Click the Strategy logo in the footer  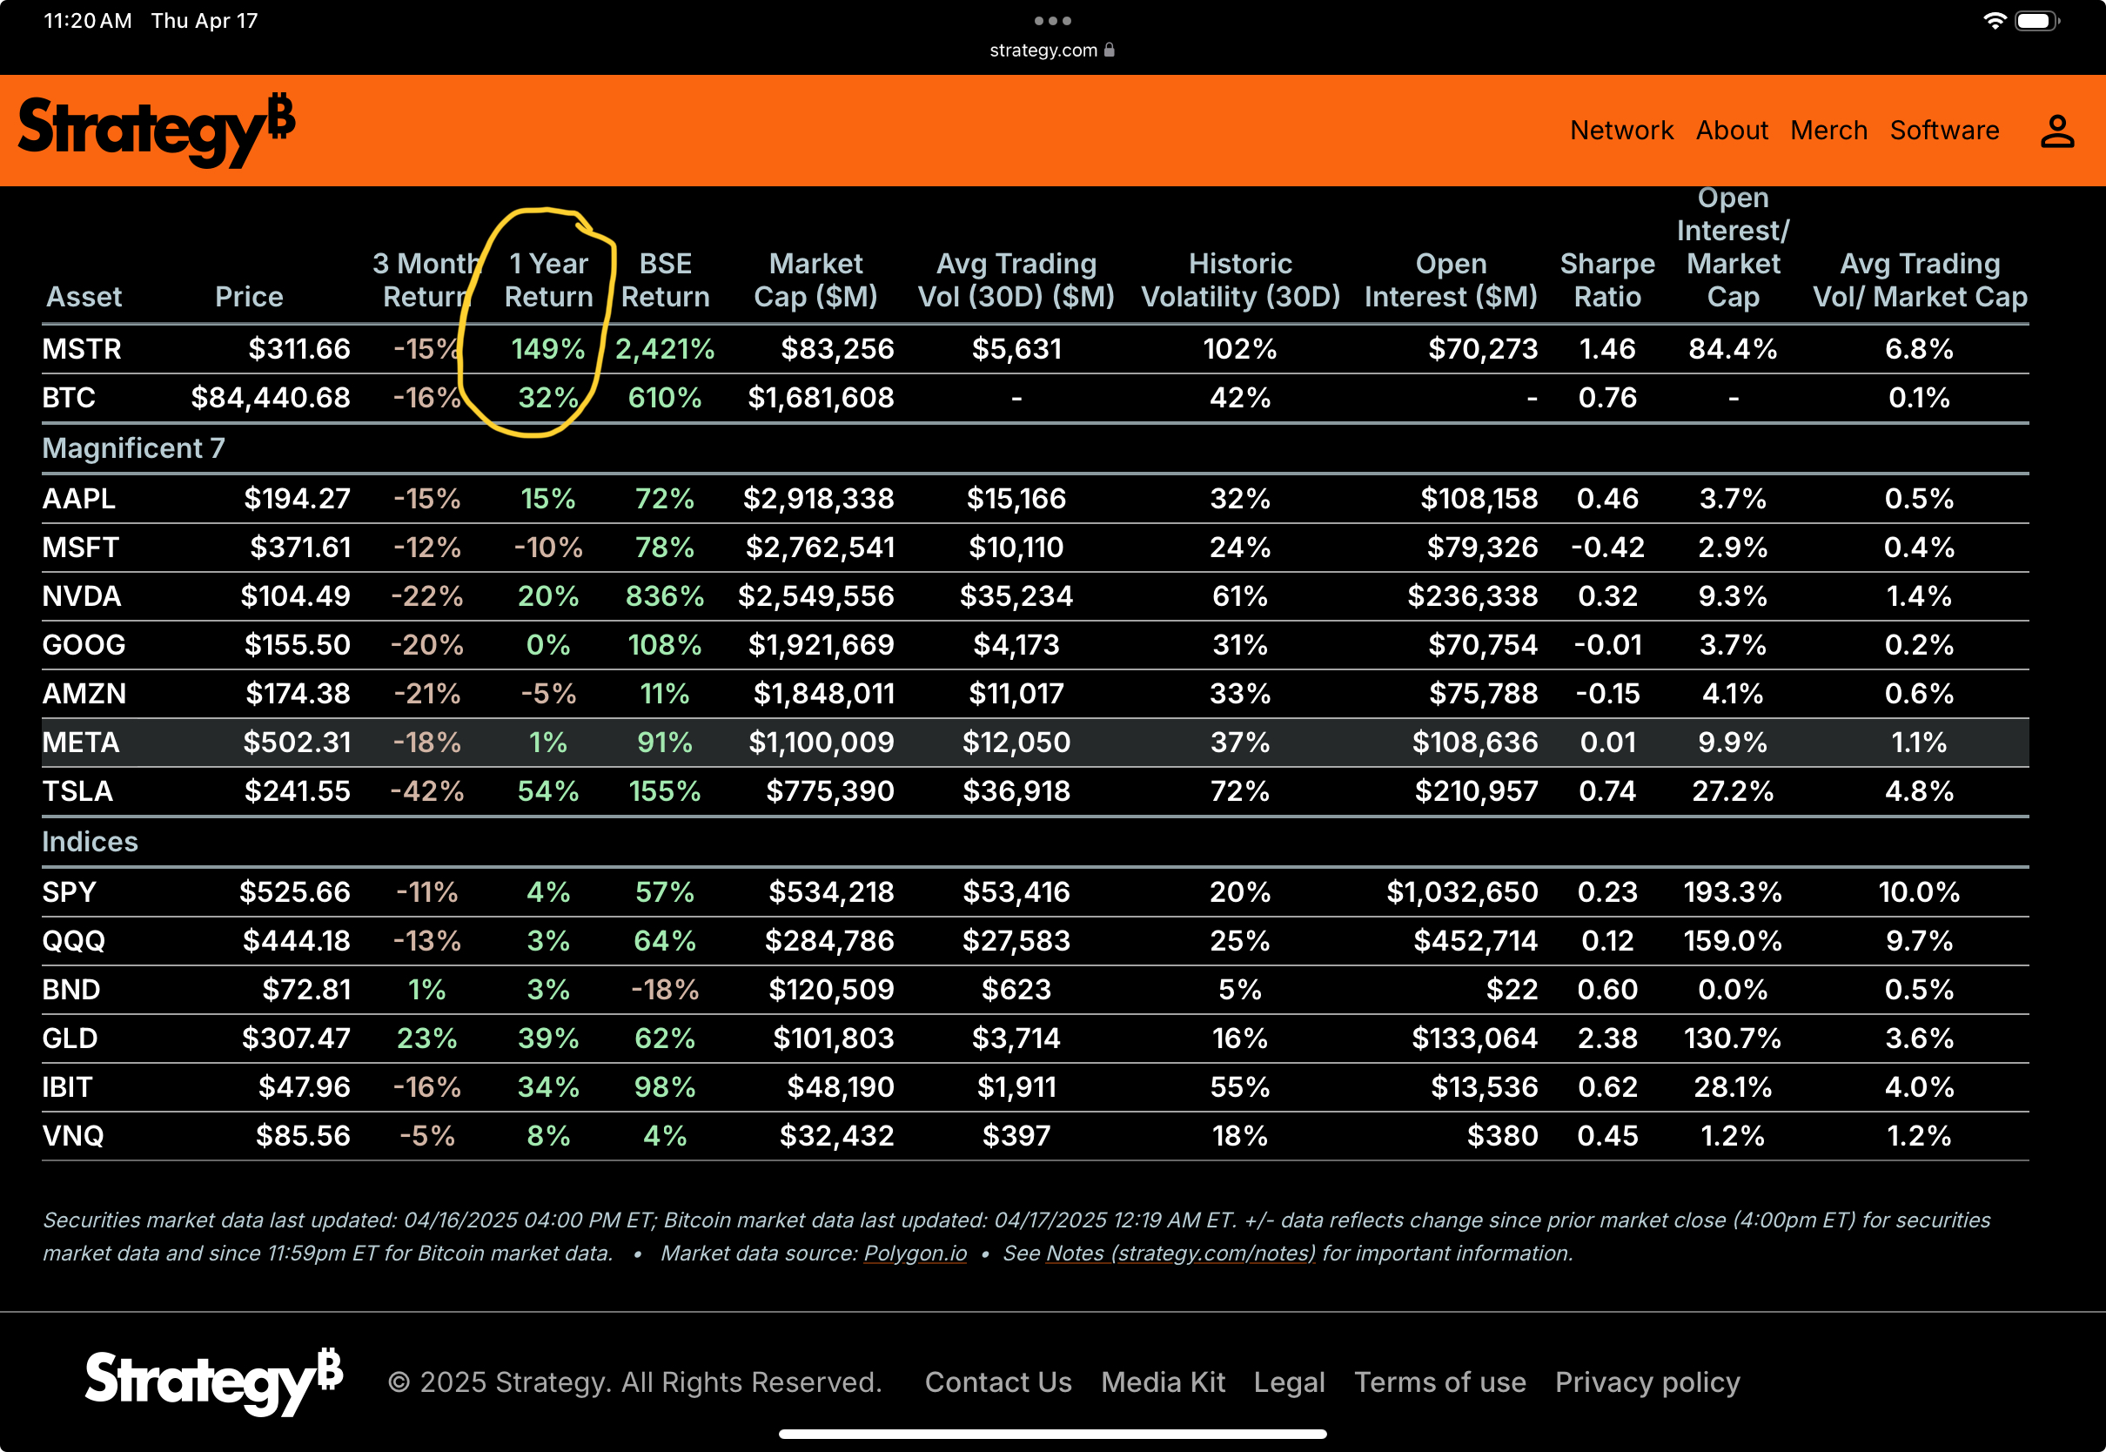coord(214,1382)
